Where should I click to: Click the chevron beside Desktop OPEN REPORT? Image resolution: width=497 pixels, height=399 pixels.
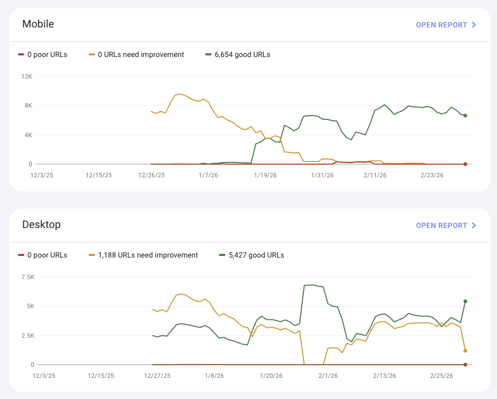click(x=474, y=225)
